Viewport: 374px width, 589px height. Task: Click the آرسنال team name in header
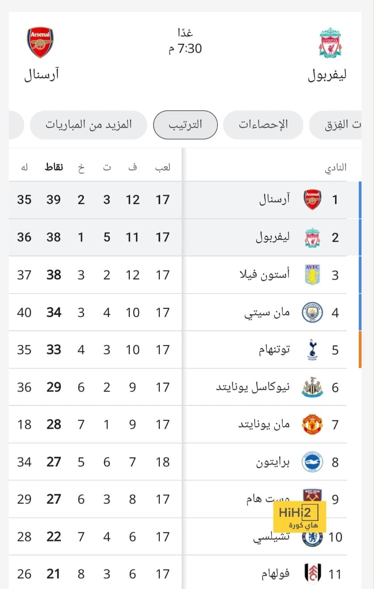42,74
